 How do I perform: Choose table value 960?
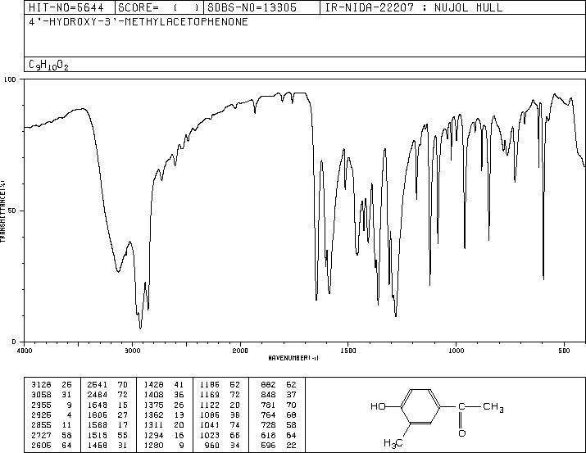(x=212, y=445)
